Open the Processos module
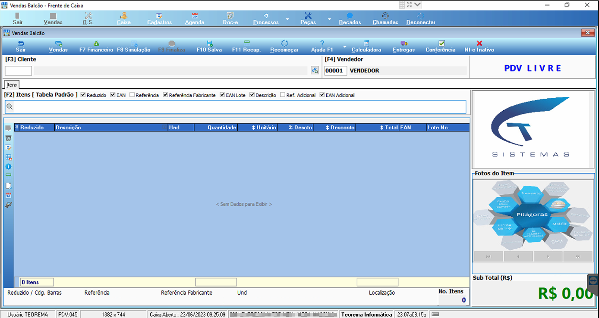The width and height of the screenshot is (599, 318). 266,19
